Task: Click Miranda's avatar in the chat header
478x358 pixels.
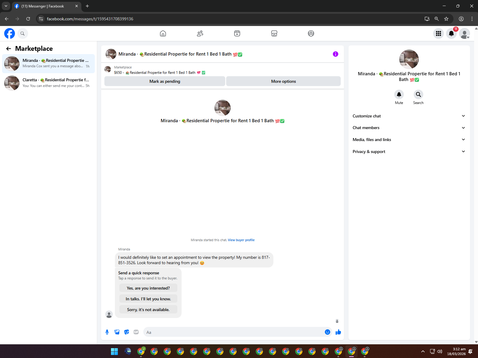Action: (x=111, y=54)
